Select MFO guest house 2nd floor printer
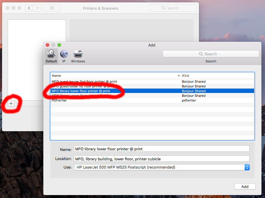 tap(84, 81)
